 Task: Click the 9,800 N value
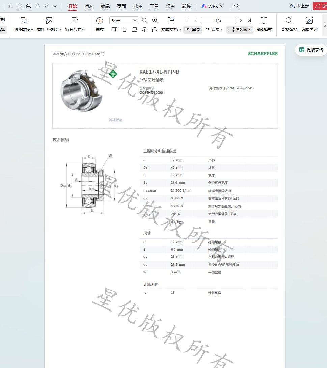point(177,198)
